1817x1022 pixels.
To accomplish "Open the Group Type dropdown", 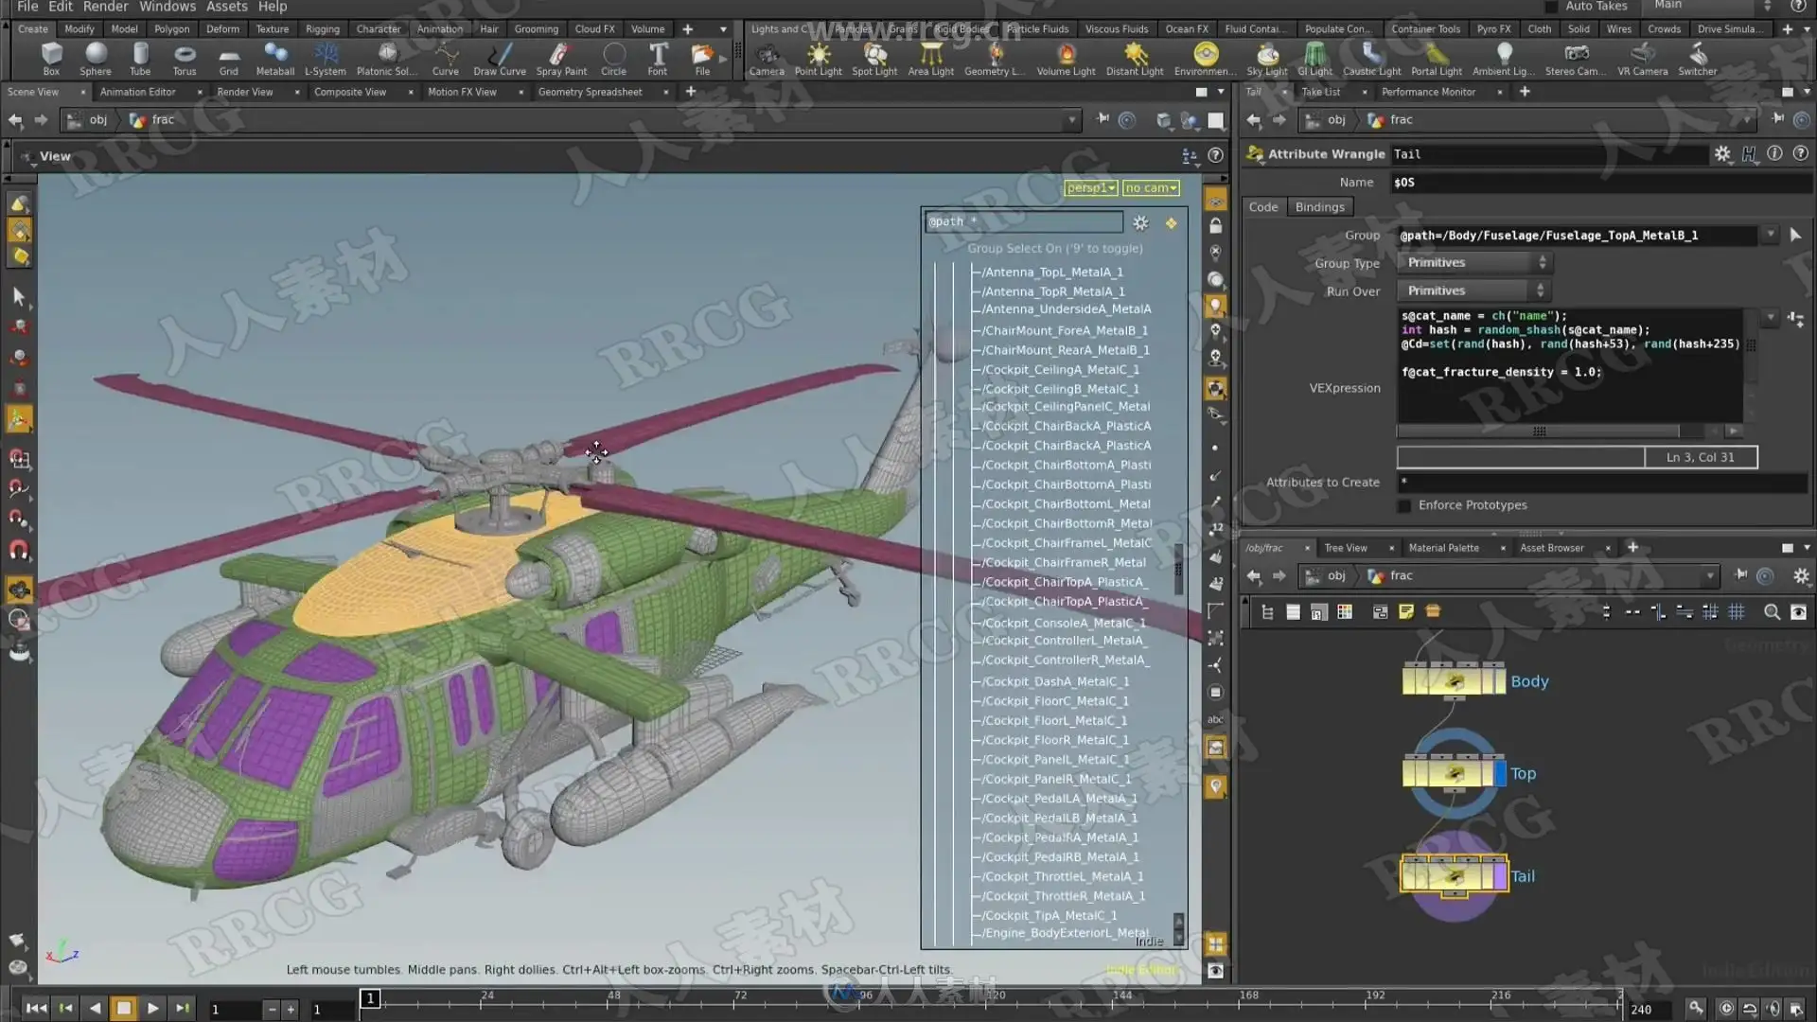I will (x=1473, y=263).
